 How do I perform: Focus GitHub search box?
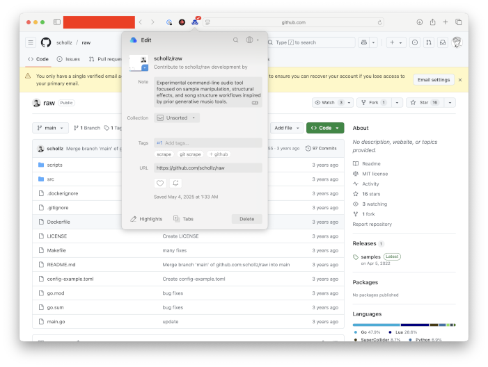tap(310, 42)
